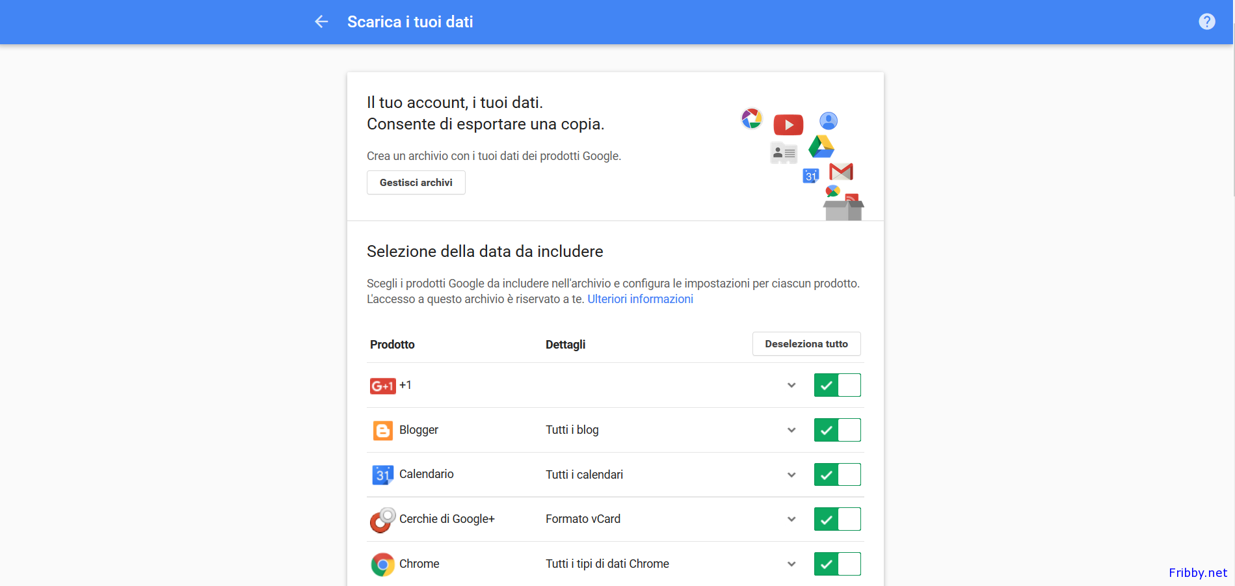Toggle the Chrome data switch
1235x586 pixels.
[x=837, y=564]
